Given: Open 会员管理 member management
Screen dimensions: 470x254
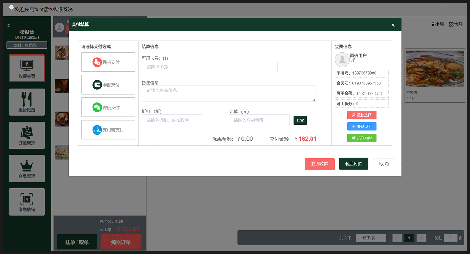Looking at the screenshot, I should pos(27,169).
